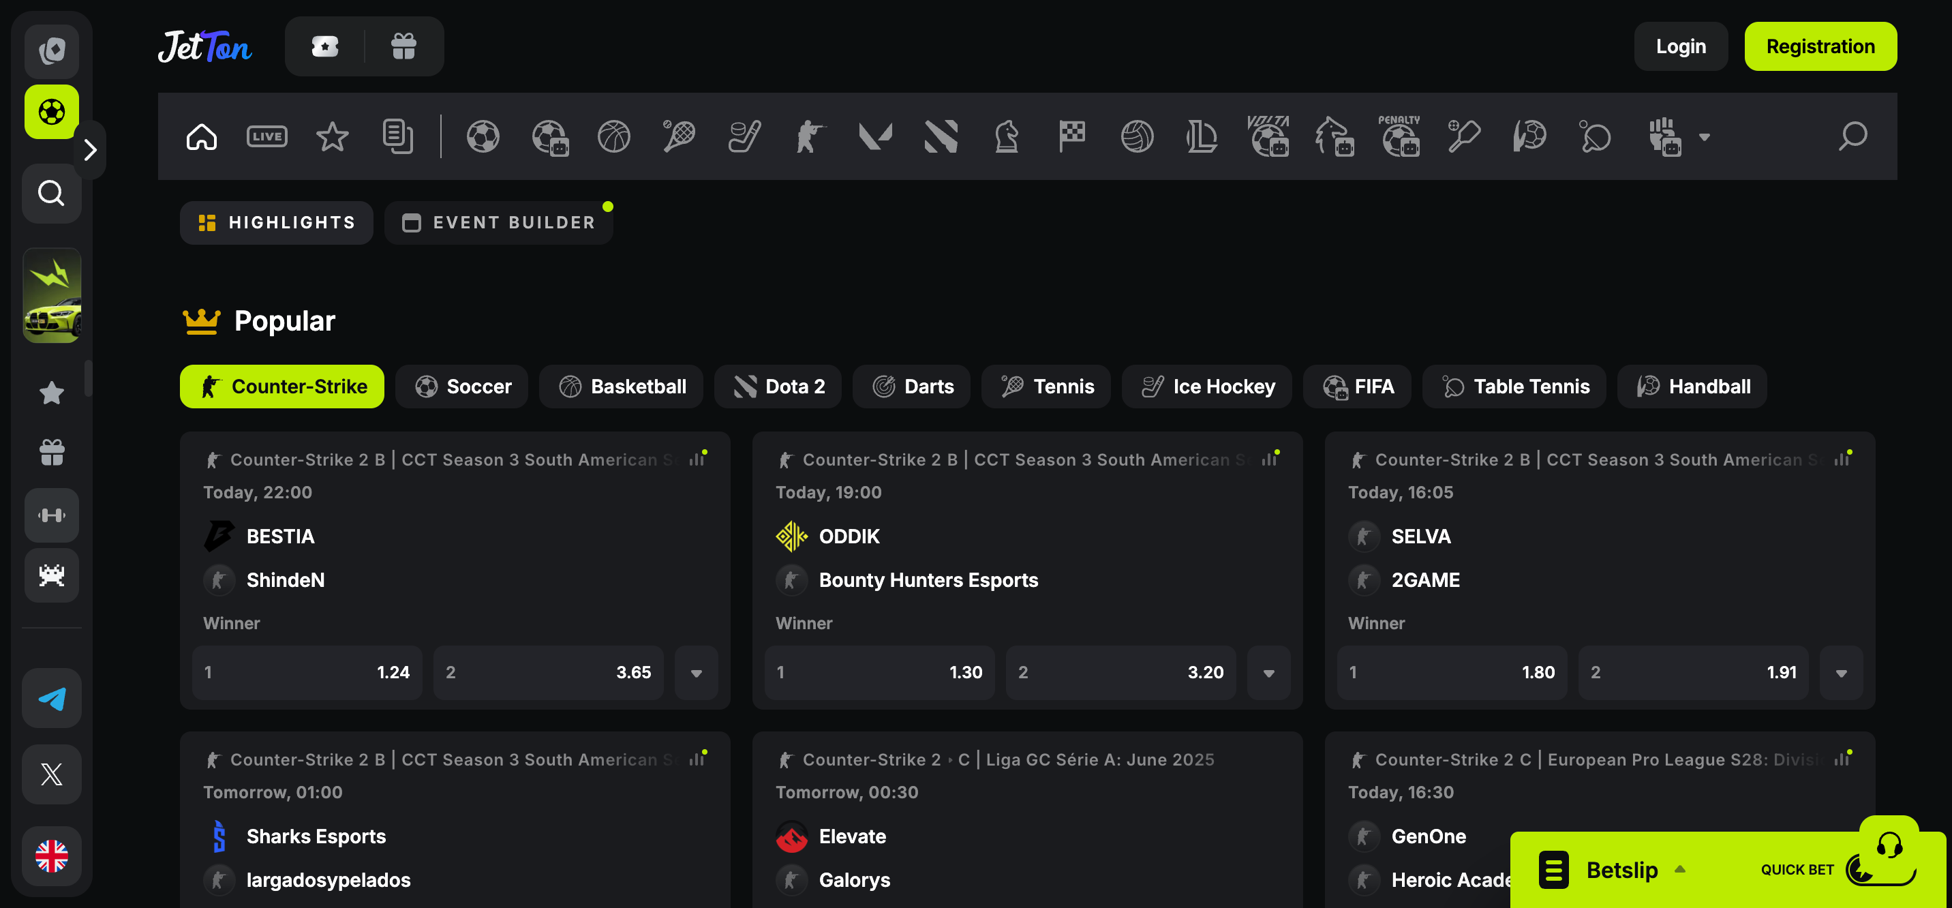Select the checkered racing flag icon

pos(1071,137)
